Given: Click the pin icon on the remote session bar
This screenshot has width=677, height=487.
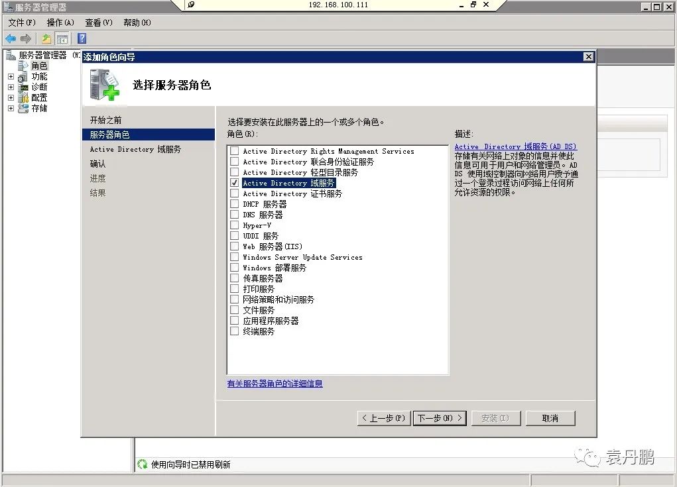Looking at the screenshot, I should pos(191,5).
